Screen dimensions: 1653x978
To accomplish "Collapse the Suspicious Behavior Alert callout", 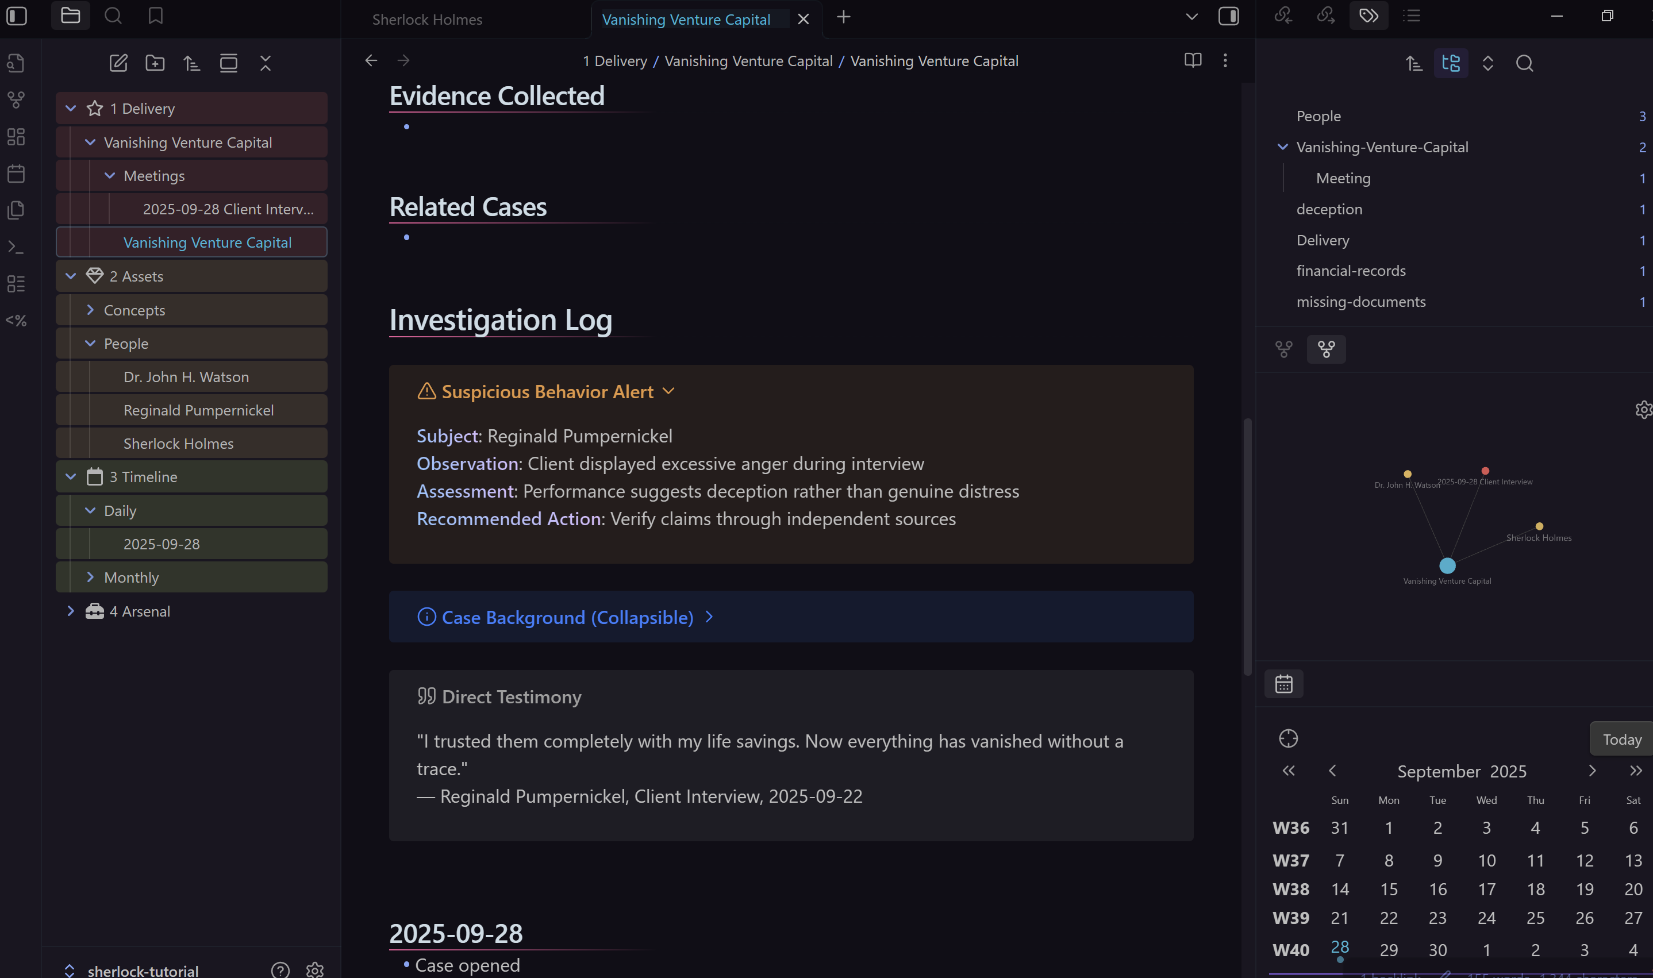I will coord(668,391).
